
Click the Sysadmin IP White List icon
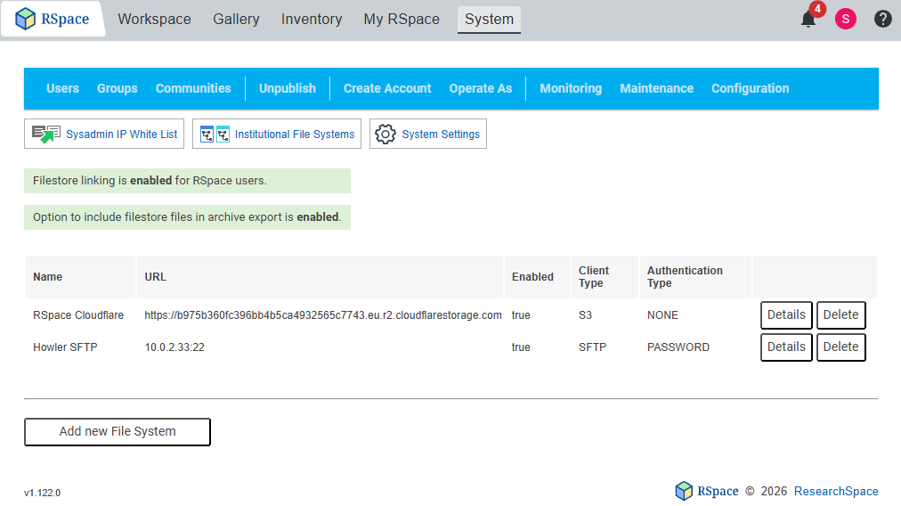(x=46, y=134)
